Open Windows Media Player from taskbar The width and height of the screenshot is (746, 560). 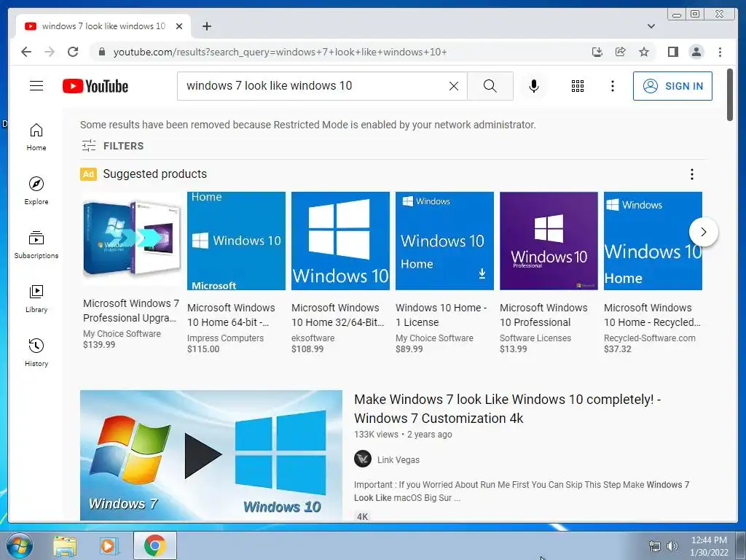(108, 546)
